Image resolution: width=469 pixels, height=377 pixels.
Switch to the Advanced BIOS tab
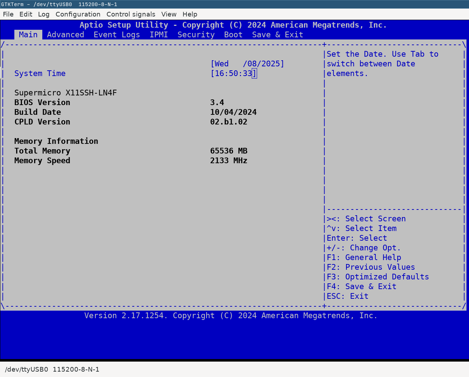tap(66, 35)
